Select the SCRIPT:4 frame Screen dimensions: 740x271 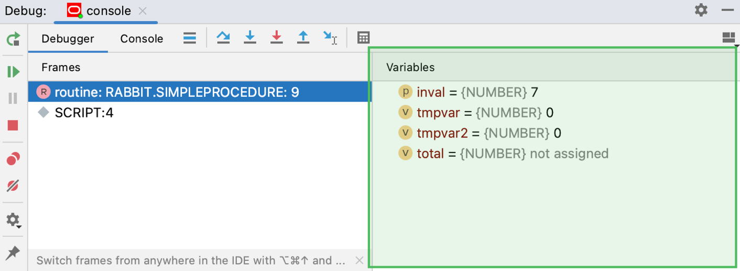point(84,113)
